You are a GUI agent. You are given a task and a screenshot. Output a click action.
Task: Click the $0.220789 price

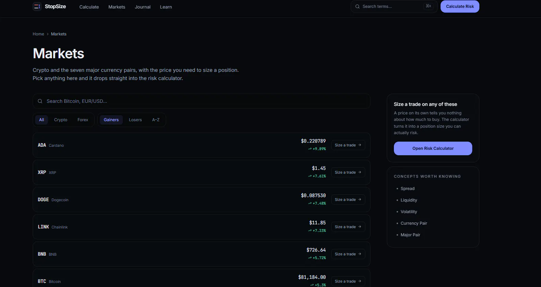[313, 141]
